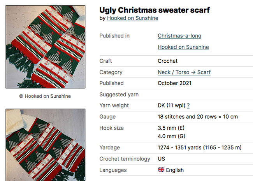The image size is (253, 181).
Task: Open the Christmas-a-long source link
Action: 179,36
